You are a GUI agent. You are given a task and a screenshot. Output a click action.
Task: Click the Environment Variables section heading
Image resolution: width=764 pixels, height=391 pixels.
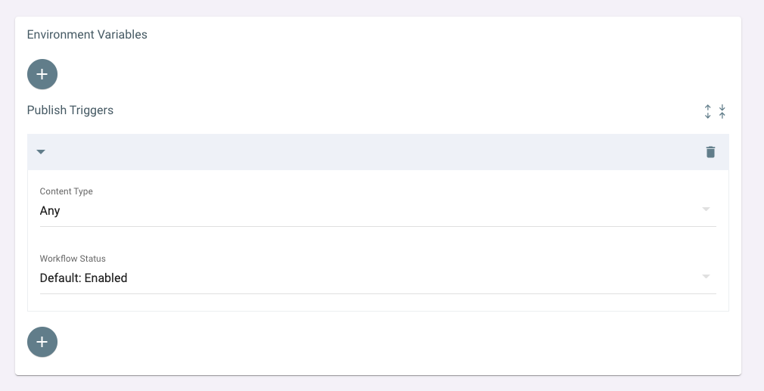tap(87, 35)
